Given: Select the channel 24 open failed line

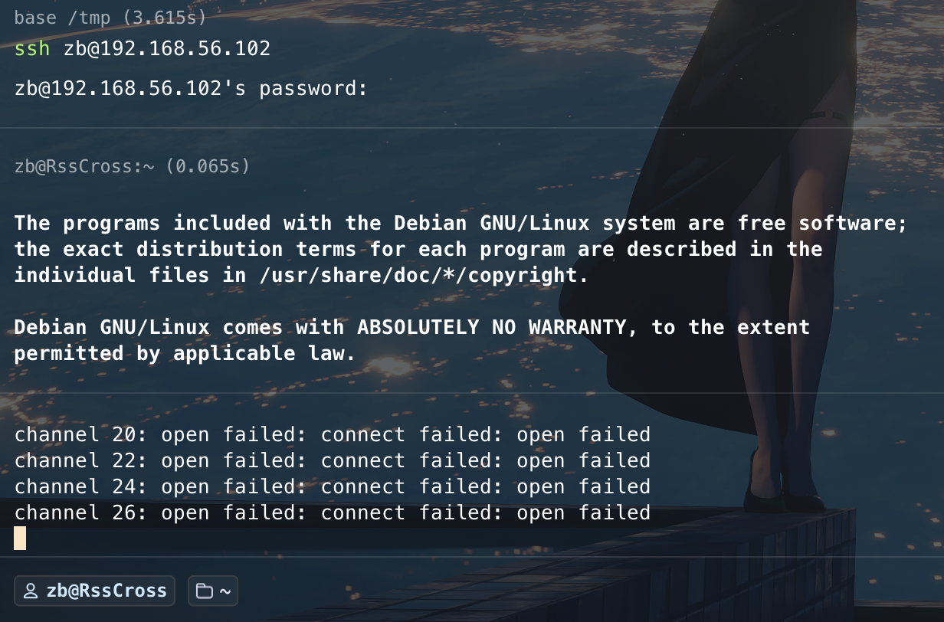Looking at the screenshot, I should [x=332, y=487].
